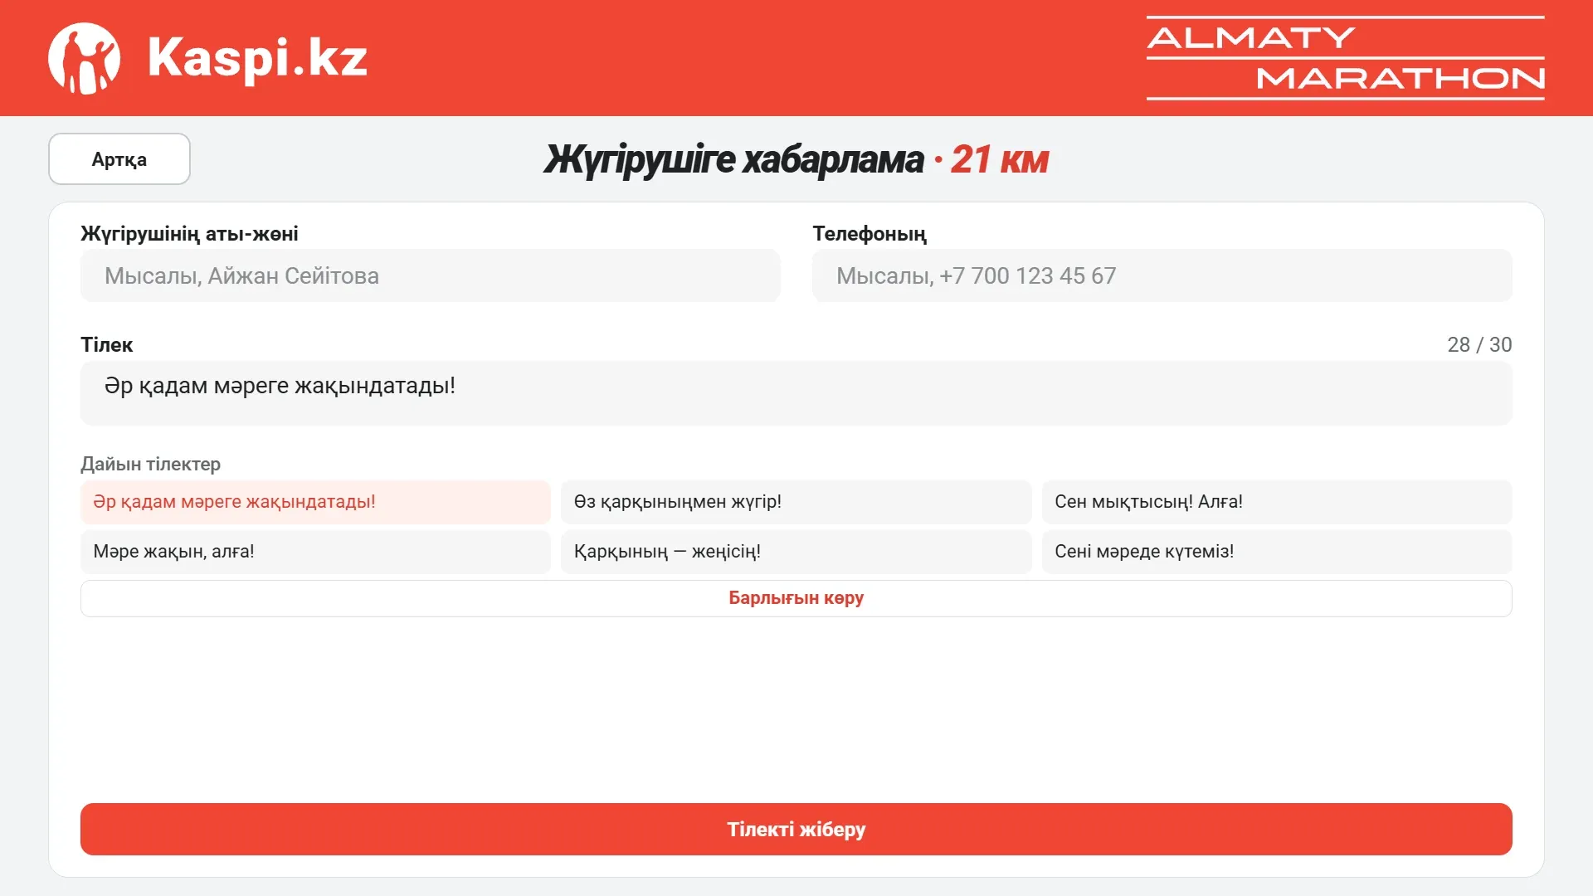
Task: Focus the runner name field Жүгірушінің аты-жөні
Action: pos(431,275)
